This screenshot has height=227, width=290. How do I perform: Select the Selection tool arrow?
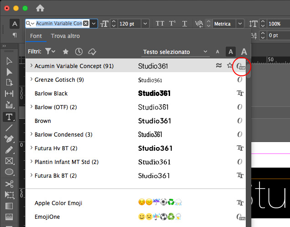(9, 61)
